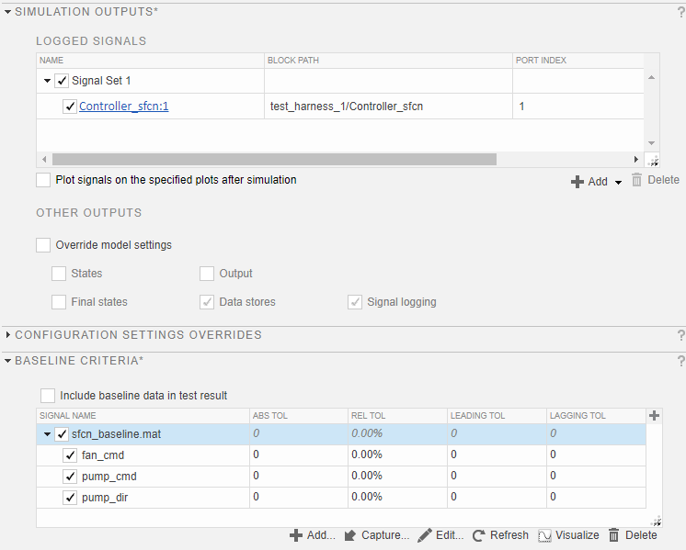Delete the selected baseline with trash icon
The width and height of the screenshot is (686, 550).
click(x=614, y=535)
